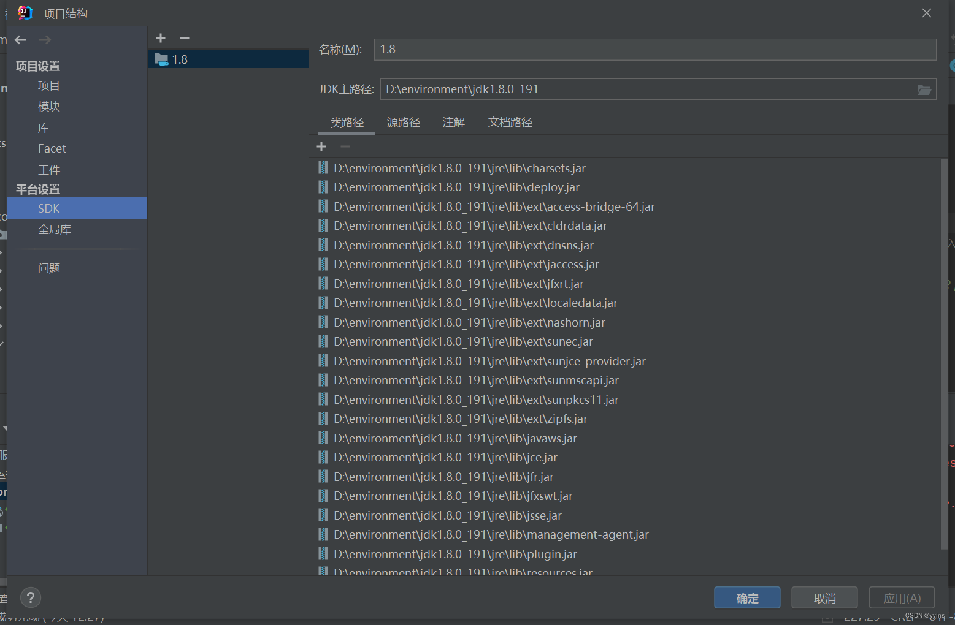Click jar icon beside sunpkcs11.jar

(x=323, y=400)
